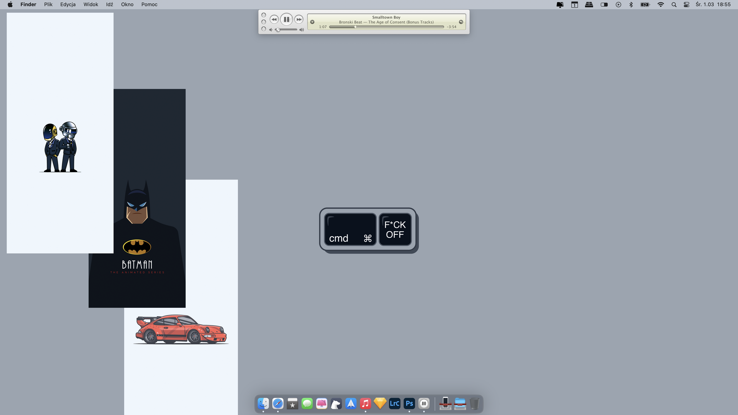738x415 pixels.
Task: Skip to the next track
Action: [299, 19]
